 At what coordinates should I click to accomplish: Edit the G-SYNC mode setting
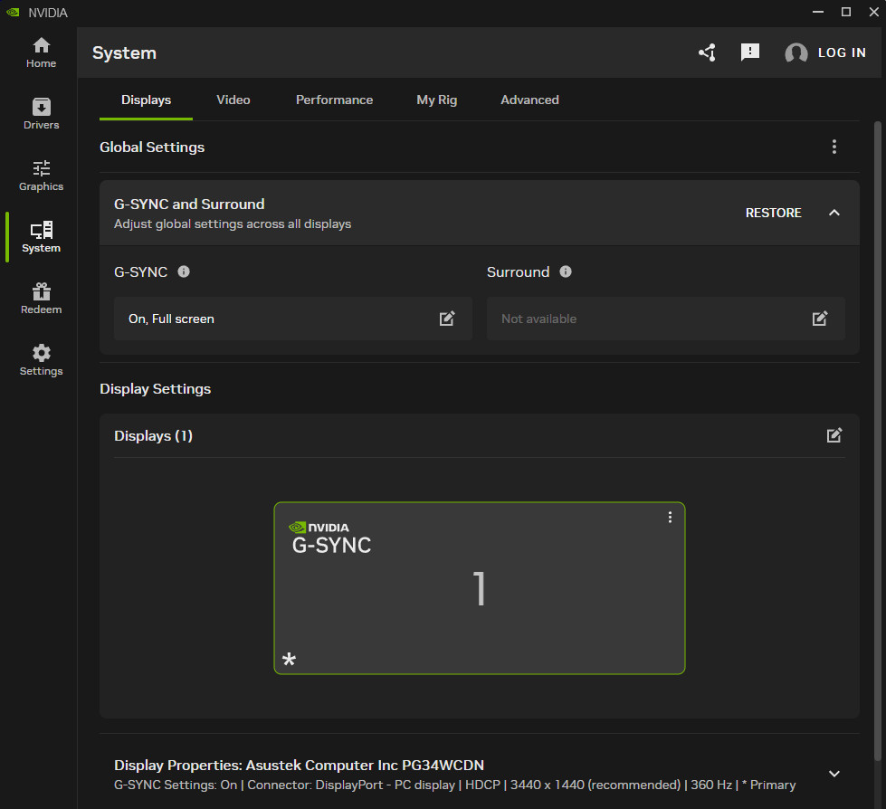(x=447, y=319)
